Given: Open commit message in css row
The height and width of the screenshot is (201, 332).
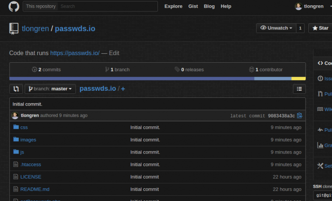Looking at the screenshot, I should [x=145, y=127].
